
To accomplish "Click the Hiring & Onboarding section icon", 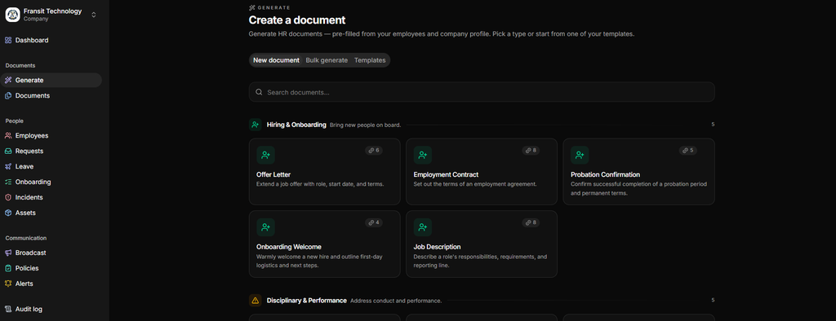I will pos(256,125).
